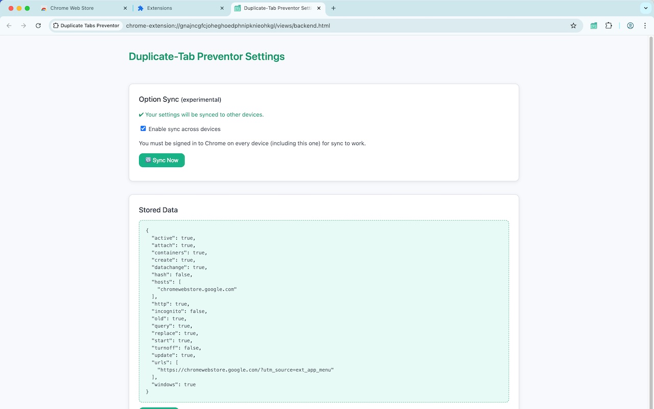Click the "hash": false line

pyautogui.click(x=172, y=275)
